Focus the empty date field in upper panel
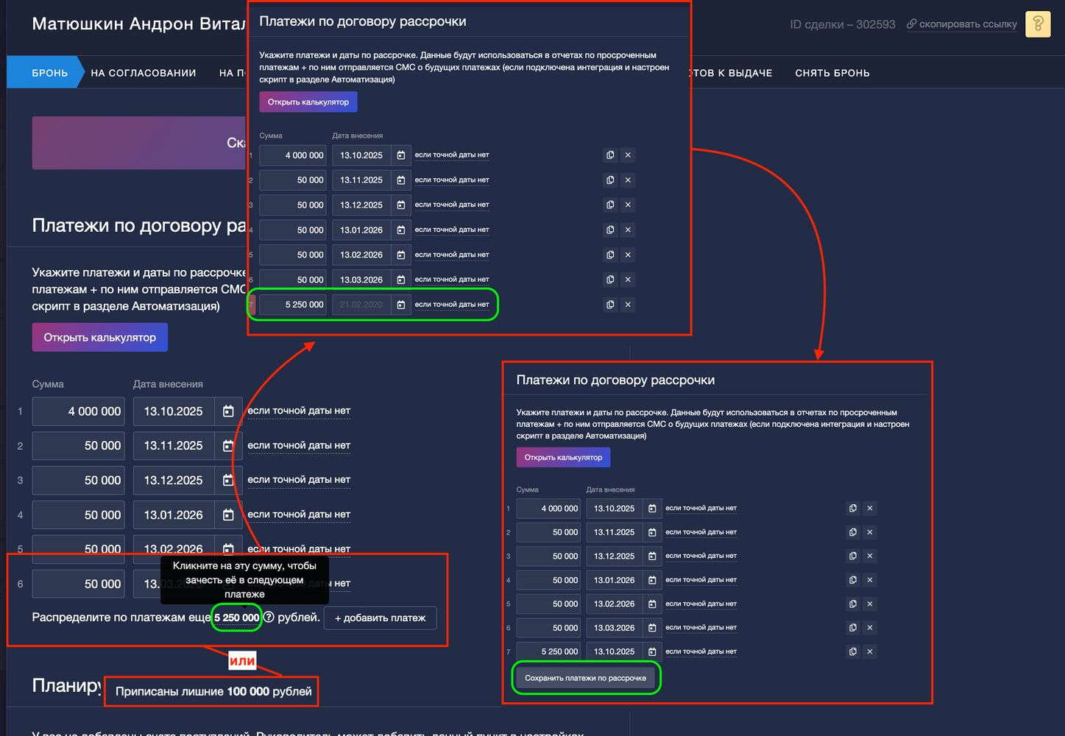 coord(361,305)
